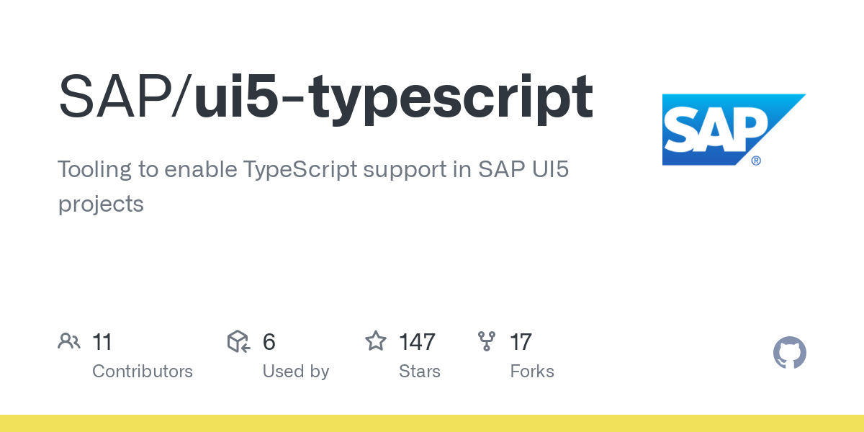Viewport: 864px width, 432px height.
Task: Click the 147 stars count
Action: coord(417,341)
